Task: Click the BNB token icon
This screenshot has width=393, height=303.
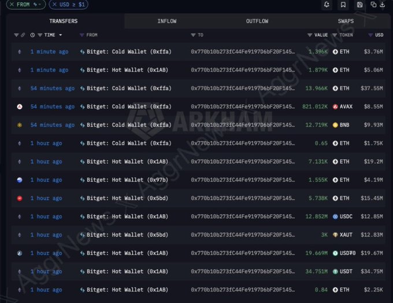Action: pos(335,125)
